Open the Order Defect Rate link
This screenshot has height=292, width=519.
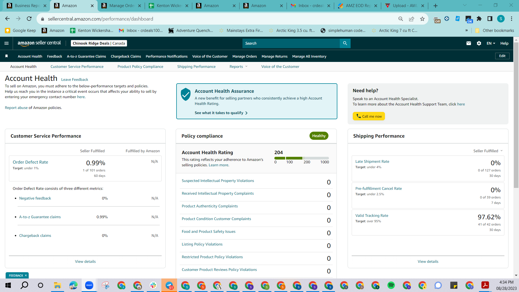tap(30, 162)
